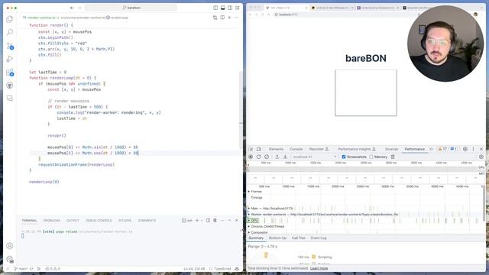
Task: Open DevTools settings gear
Action: pyautogui.click(x=465, y=149)
